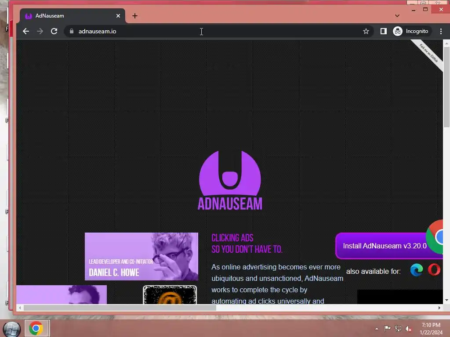450x337 pixels.
Task: Choose the Microsoft Edge browser icon
Action: point(417,270)
